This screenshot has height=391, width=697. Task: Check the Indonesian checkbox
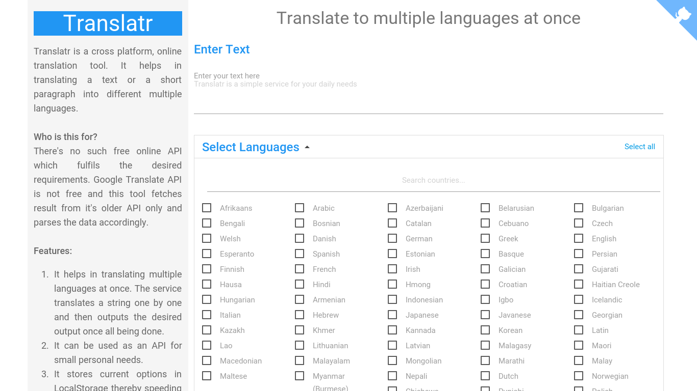click(392, 299)
